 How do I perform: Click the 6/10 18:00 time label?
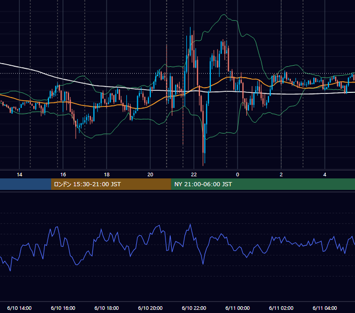106,308
